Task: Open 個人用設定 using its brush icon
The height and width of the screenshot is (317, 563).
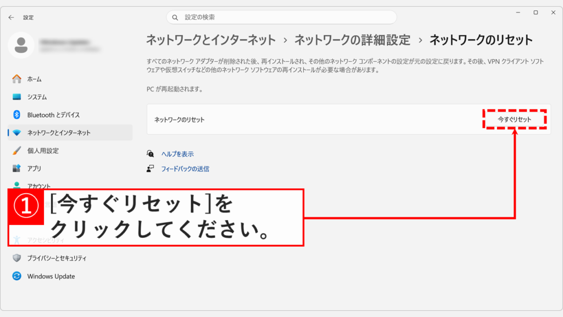Action: point(17,150)
